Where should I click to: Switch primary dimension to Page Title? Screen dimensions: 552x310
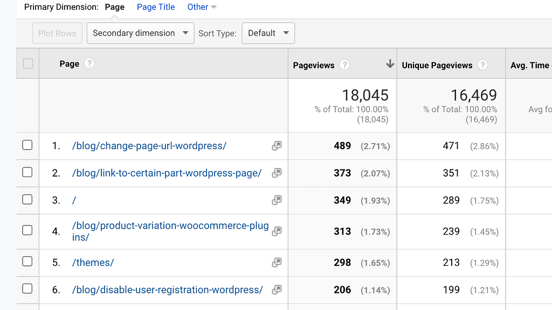(156, 7)
